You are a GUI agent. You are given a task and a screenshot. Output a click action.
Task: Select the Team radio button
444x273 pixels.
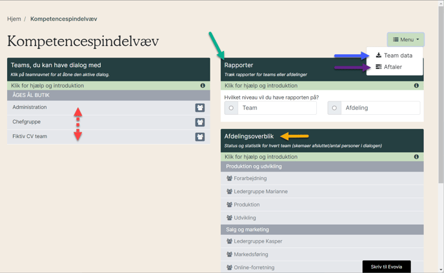(x=231, y=108)
